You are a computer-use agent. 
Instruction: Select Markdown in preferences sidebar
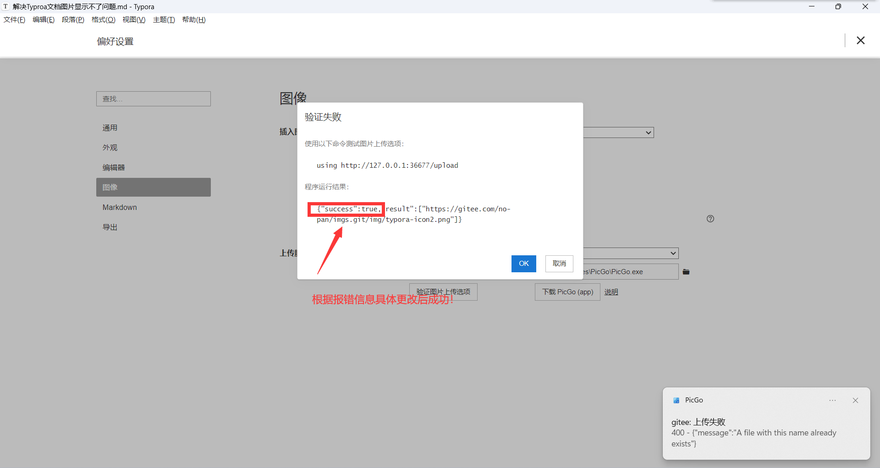pos(154,207)
